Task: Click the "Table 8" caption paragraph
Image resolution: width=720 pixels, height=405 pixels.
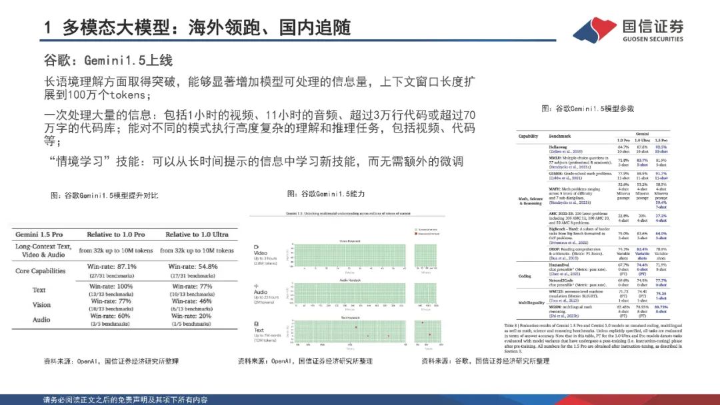Action: [x=593, y=338]
